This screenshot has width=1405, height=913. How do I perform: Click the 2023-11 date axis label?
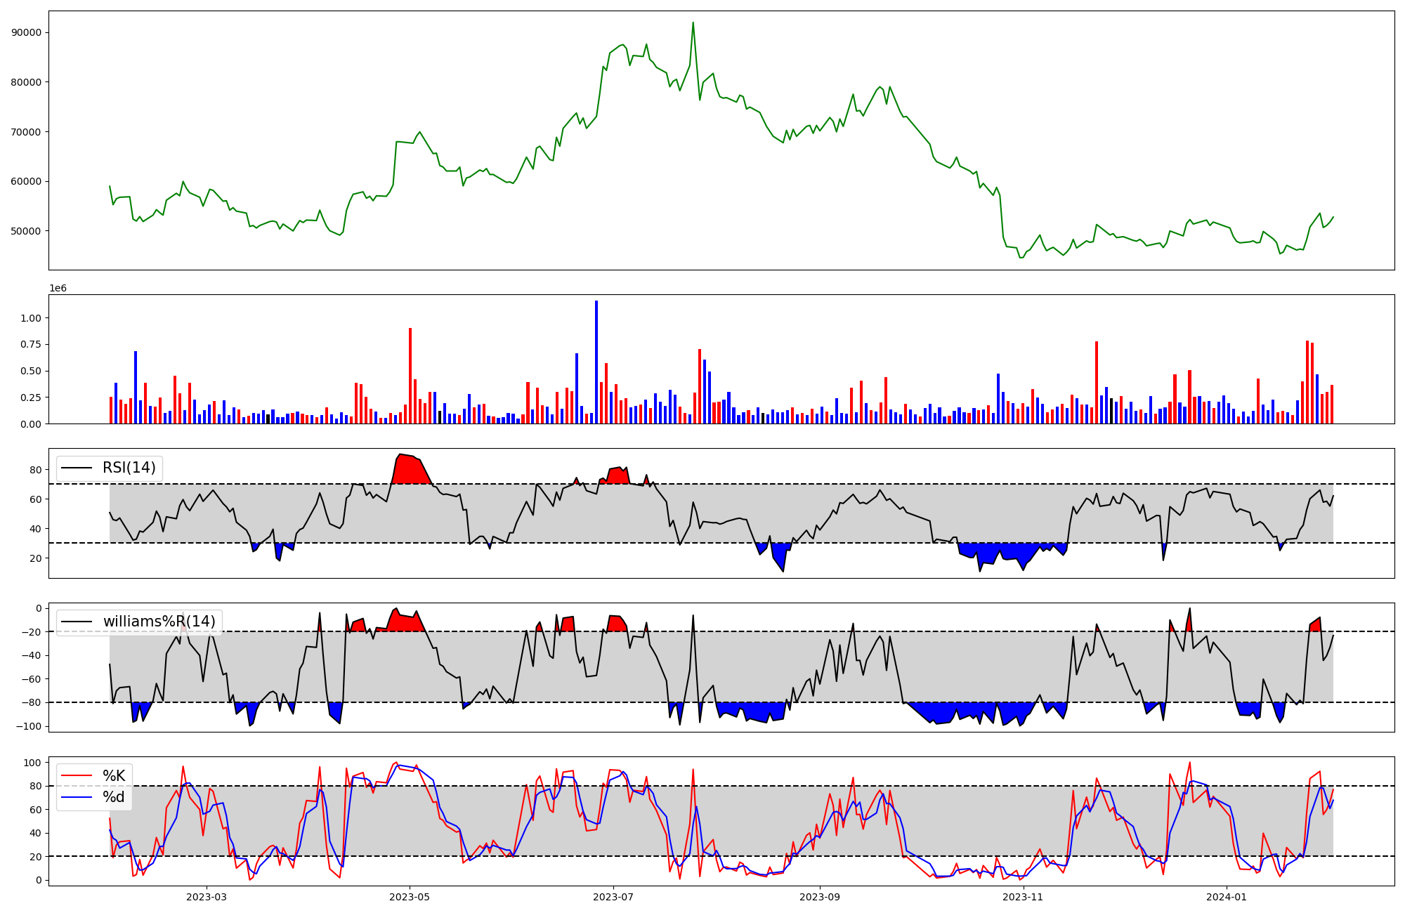click(1023, 897)
